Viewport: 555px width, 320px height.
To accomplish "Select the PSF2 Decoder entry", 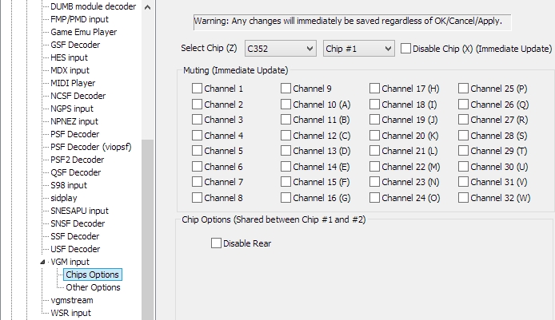I will click(x=77, y=160).
